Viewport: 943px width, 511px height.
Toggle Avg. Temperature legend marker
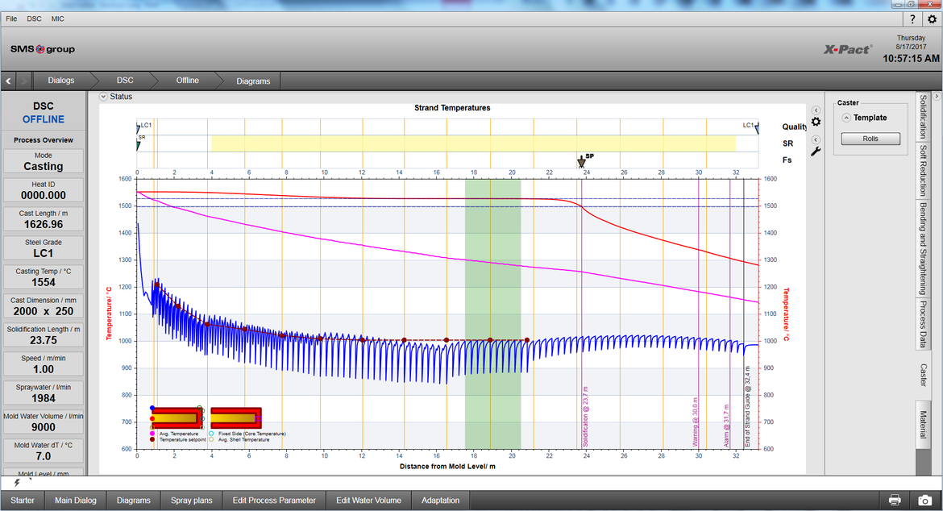pyautogui.click(x=152, y=434)
